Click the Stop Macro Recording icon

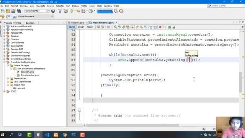coord(164,27)
